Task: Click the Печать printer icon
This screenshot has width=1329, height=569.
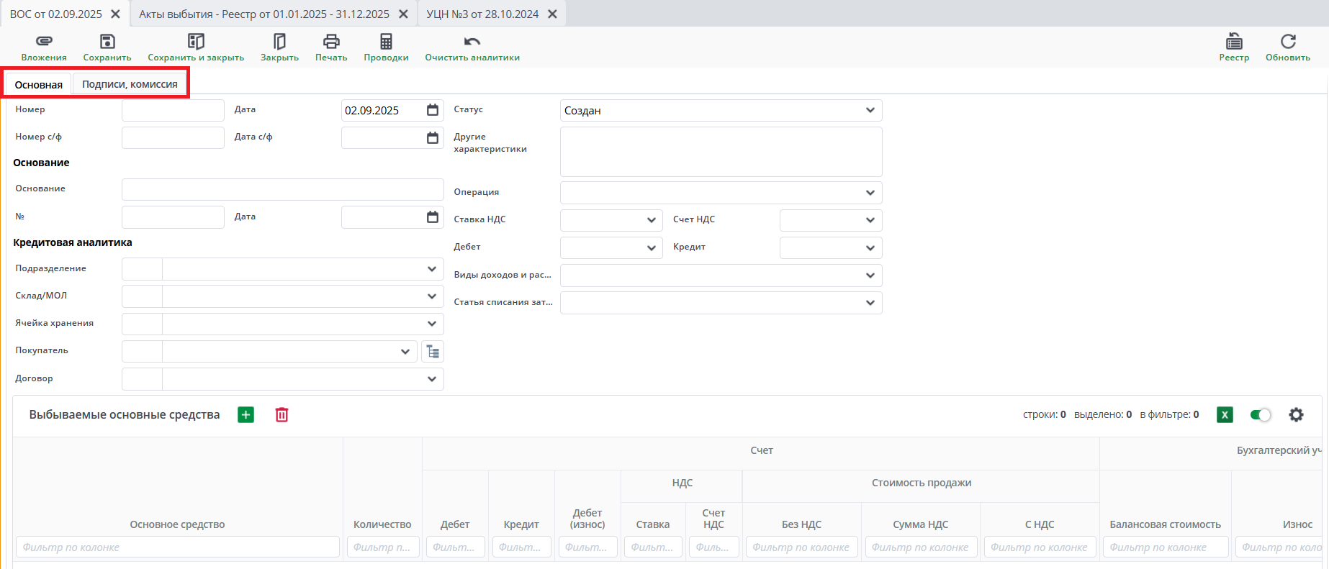Action: (x=331, y=42)
